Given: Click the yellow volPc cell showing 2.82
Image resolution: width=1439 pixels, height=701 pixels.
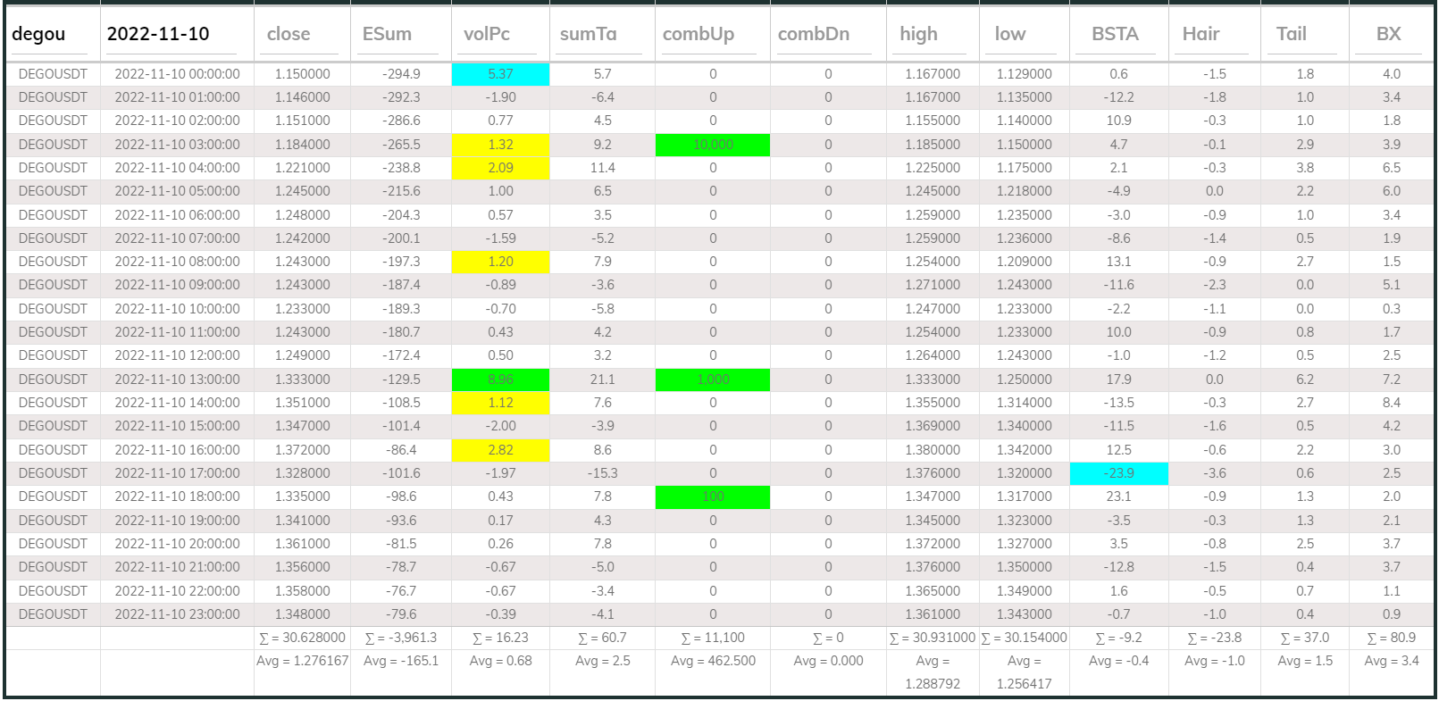Looking at the screenshot, I should pyautogui.click(x=500, y=450).
